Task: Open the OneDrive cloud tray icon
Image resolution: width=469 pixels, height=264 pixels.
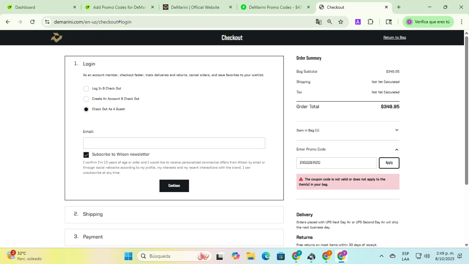Action: pyautogui.click(x=393, y=256)
